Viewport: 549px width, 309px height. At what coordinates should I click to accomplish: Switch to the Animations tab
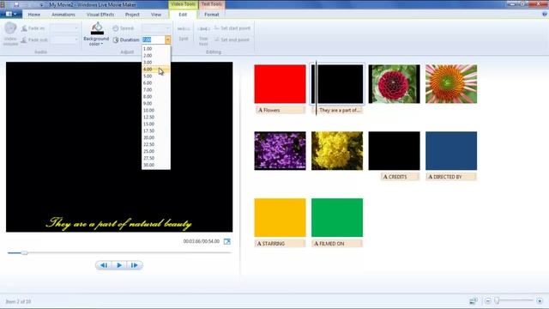pyautogui.click(x=63, y=15)
